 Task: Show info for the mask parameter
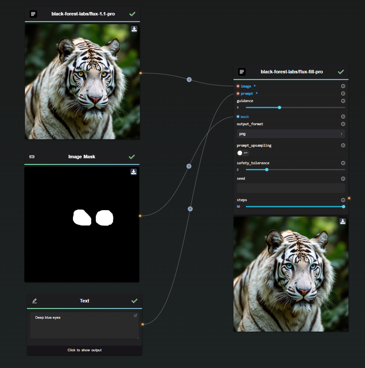click(x=343, y=116)
